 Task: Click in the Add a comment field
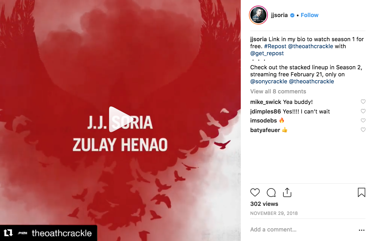(x=302, y=229)
